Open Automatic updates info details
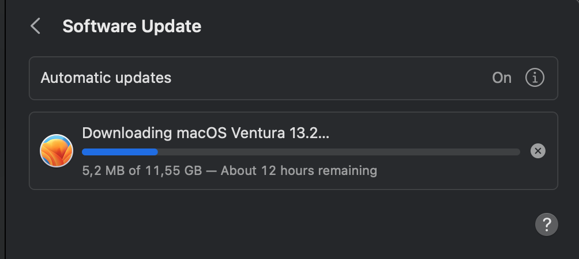 [x=535, y=78]
